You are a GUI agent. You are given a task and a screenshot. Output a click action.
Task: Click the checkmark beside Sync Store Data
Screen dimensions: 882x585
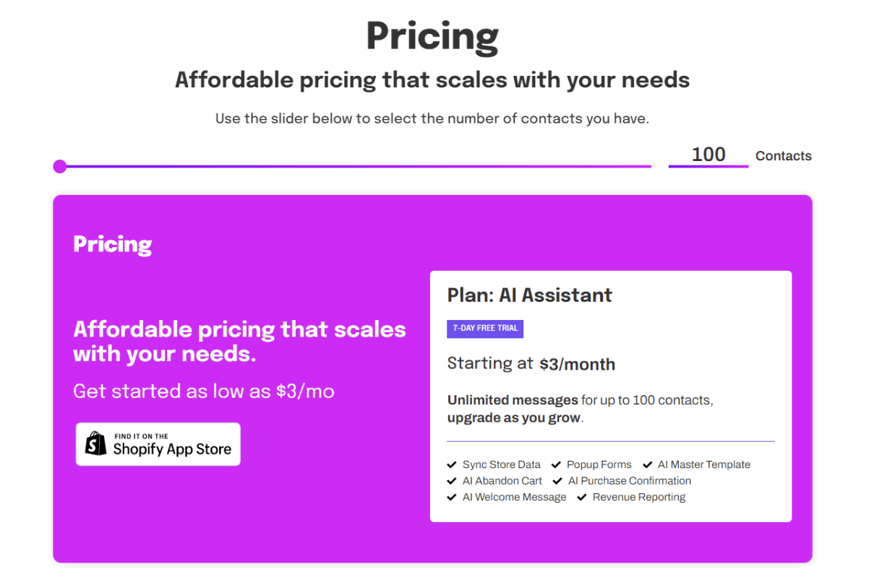(452, 464)
